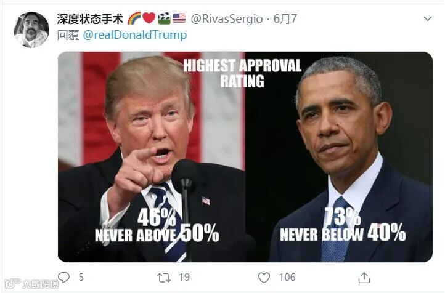View the 5 replies count

click(81, 277)
